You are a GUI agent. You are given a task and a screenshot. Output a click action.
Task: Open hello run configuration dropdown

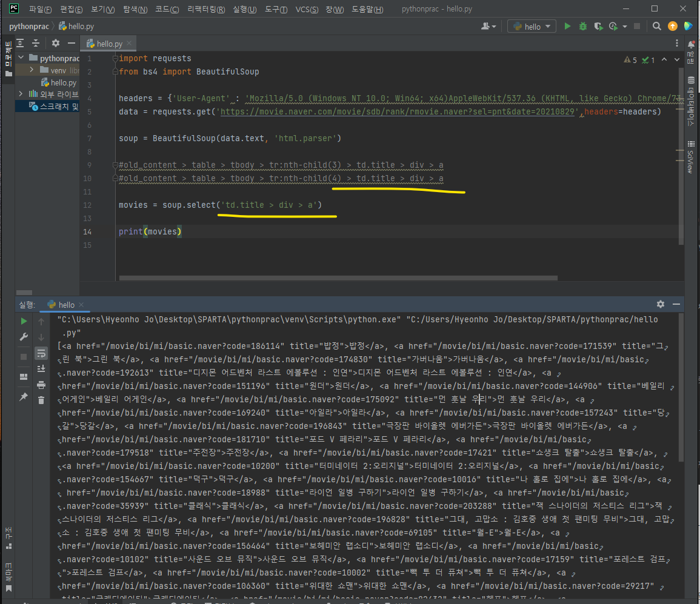tap(532, 26)
